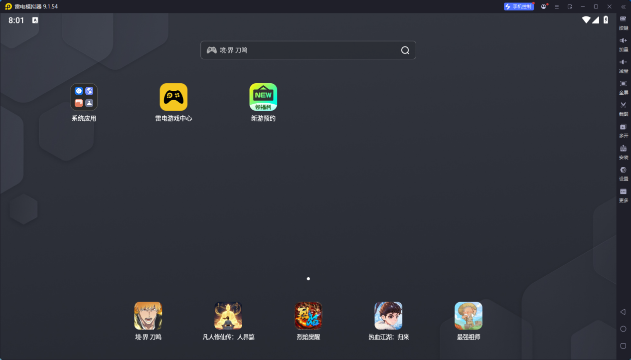The height and width of the screenshot is (360, 631).
Task: Launch 雷电游戏中心 app
Action: tap(173, 97)
